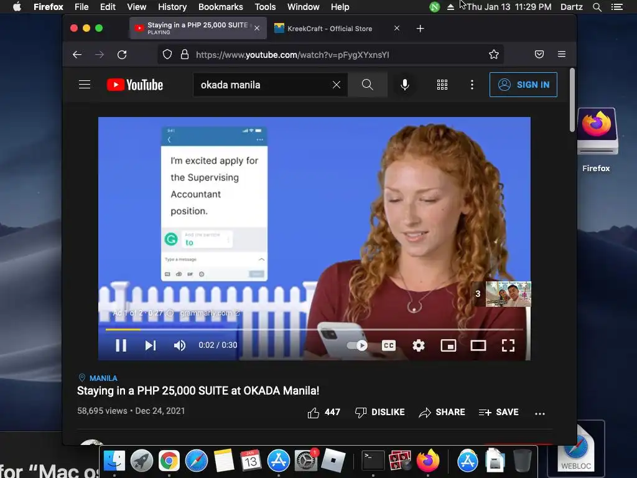Image resolution: width=637 pixels, height=478 pixels.
Task: Open a new Firefox tab
Action: click(x=421, y=29)
